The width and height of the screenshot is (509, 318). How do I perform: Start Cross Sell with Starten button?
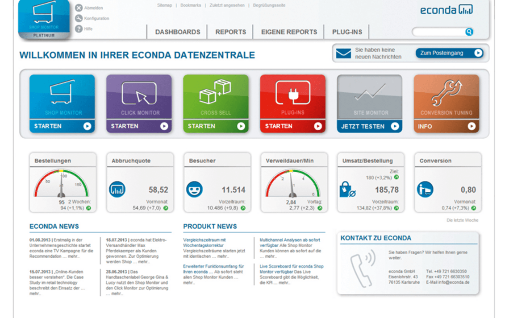216,126
